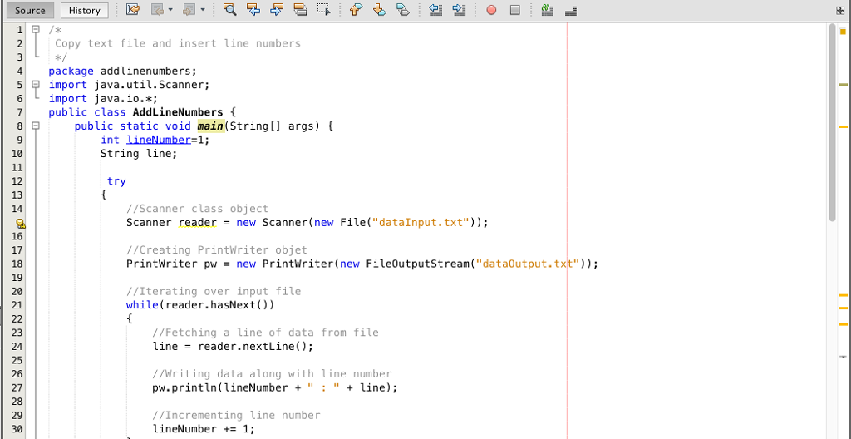The height and width of the screenshot is (439, 851).
Task: Switch to the Source view
Action: click(30, 10)
